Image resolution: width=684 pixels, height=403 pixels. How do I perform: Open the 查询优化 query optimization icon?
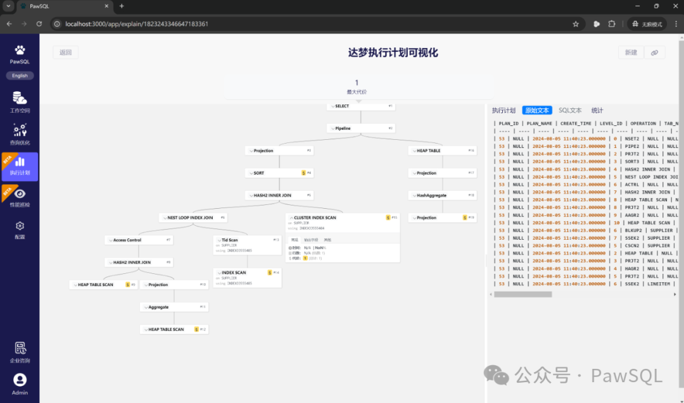pyautogui.click(x=20, y=130)
